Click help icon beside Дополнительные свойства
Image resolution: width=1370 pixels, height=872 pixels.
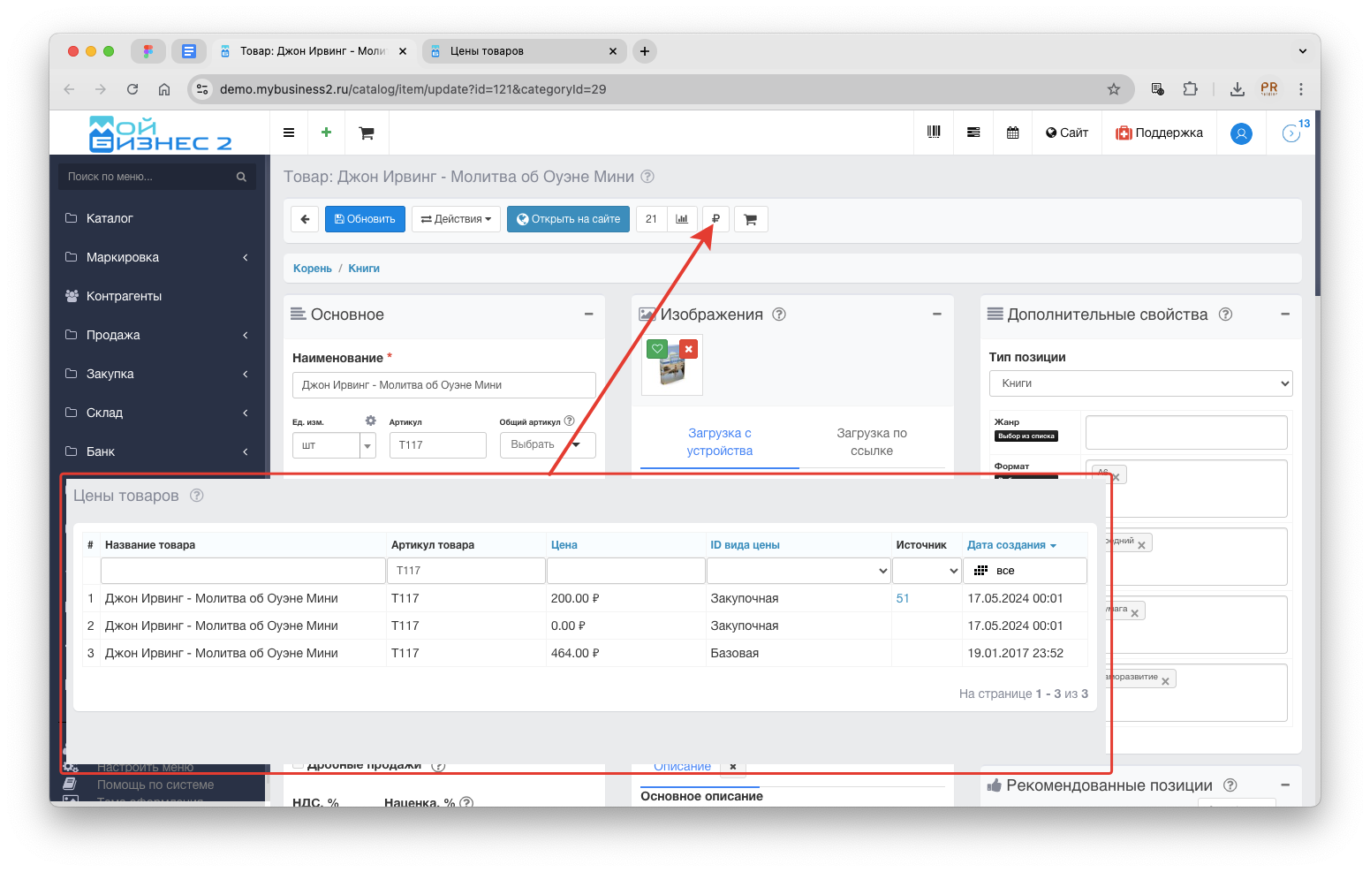1225,315
